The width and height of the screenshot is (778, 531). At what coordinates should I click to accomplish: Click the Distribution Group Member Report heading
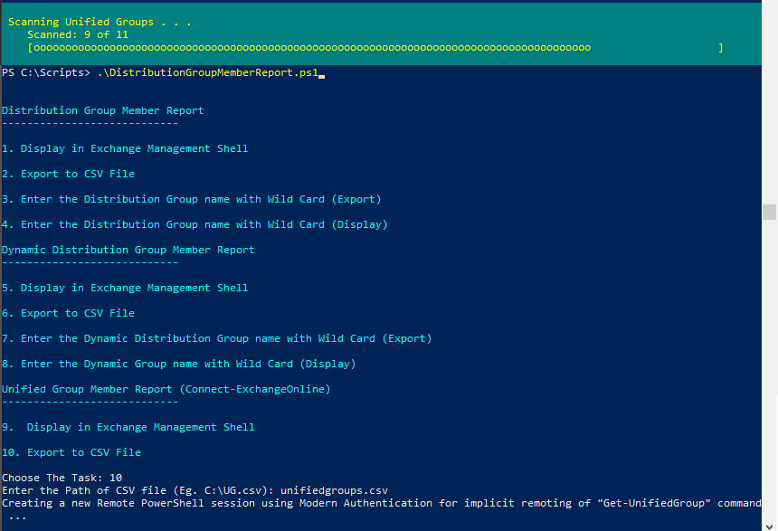(103, 110)
